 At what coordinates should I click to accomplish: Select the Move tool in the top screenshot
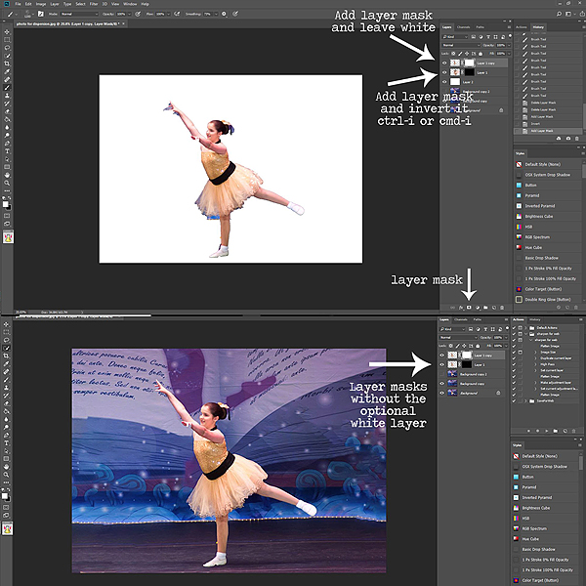[x=7, y=32]
